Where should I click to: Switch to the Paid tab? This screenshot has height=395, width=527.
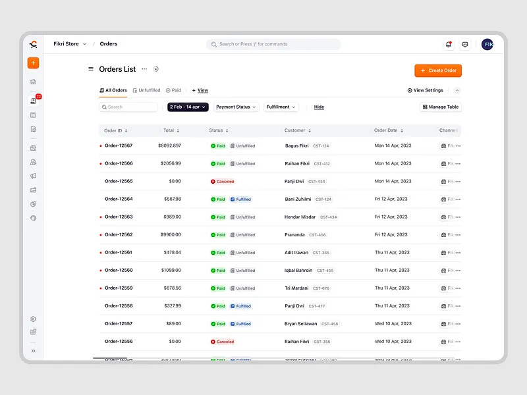pos(173,90)
